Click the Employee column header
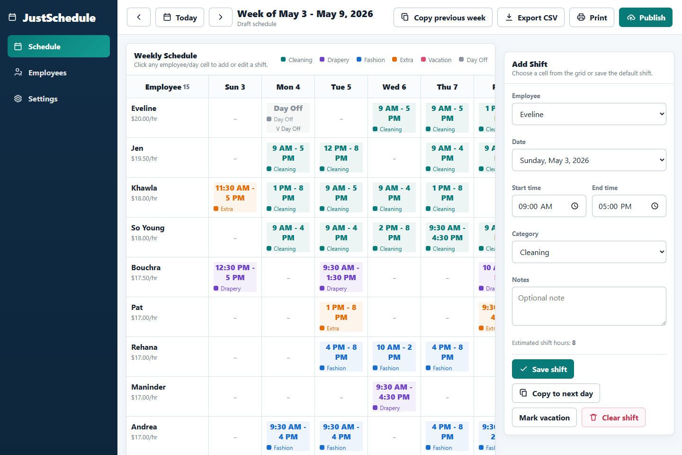682x455 pixels. [168, 87]
